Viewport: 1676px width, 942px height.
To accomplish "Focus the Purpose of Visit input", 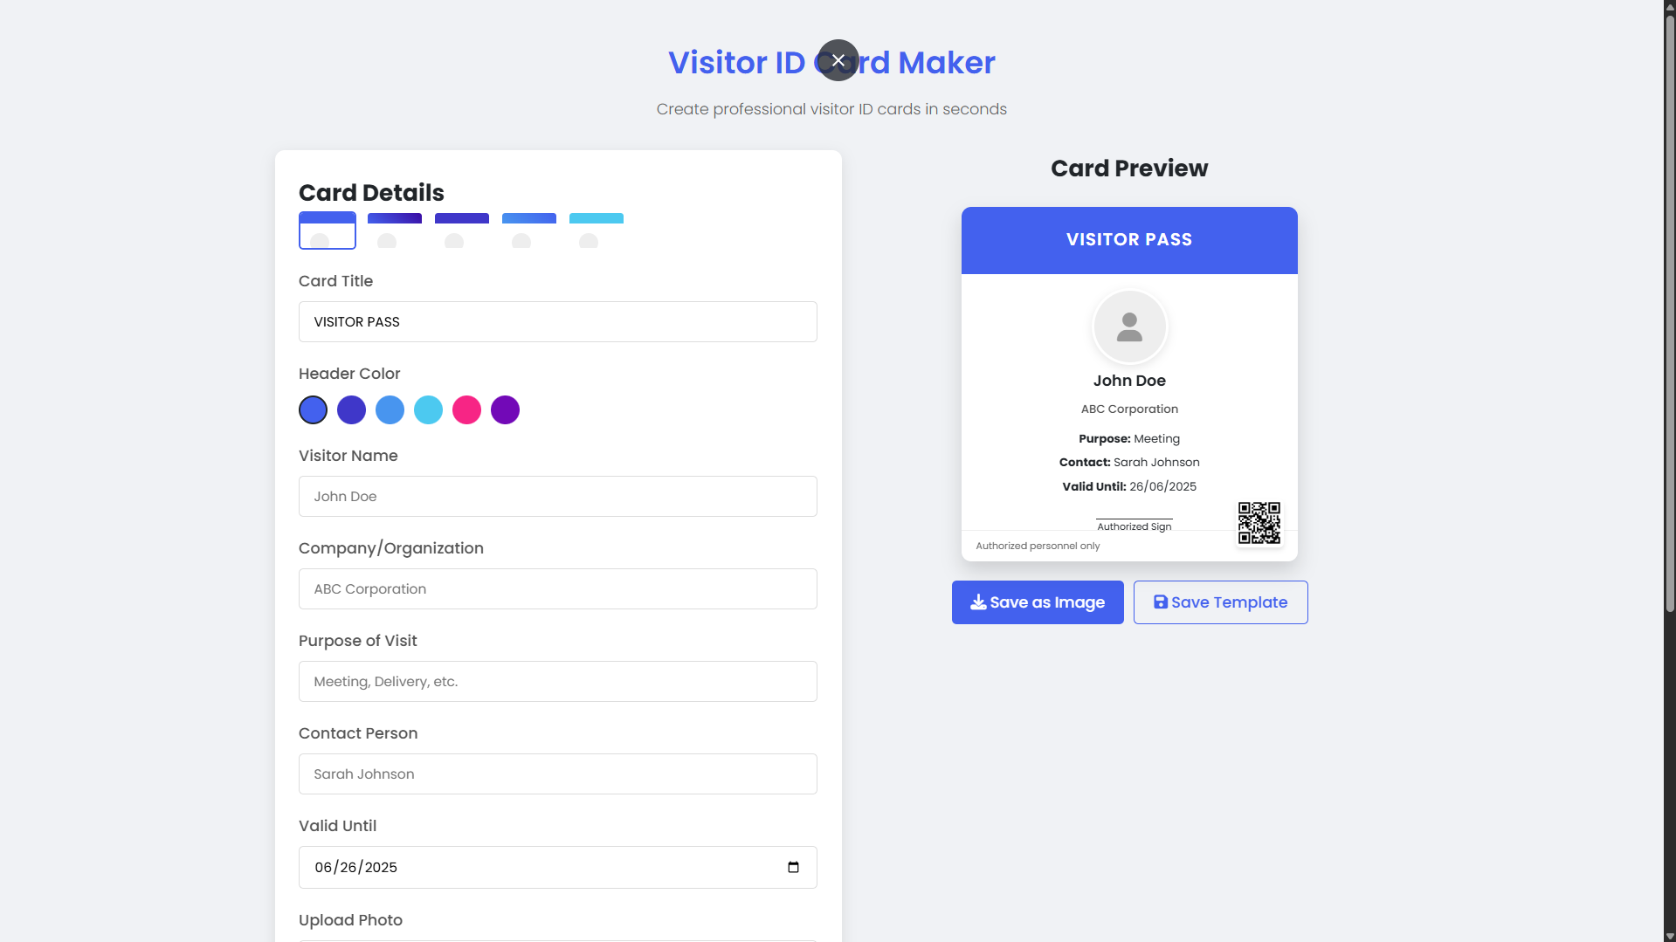I will (558, 681).
